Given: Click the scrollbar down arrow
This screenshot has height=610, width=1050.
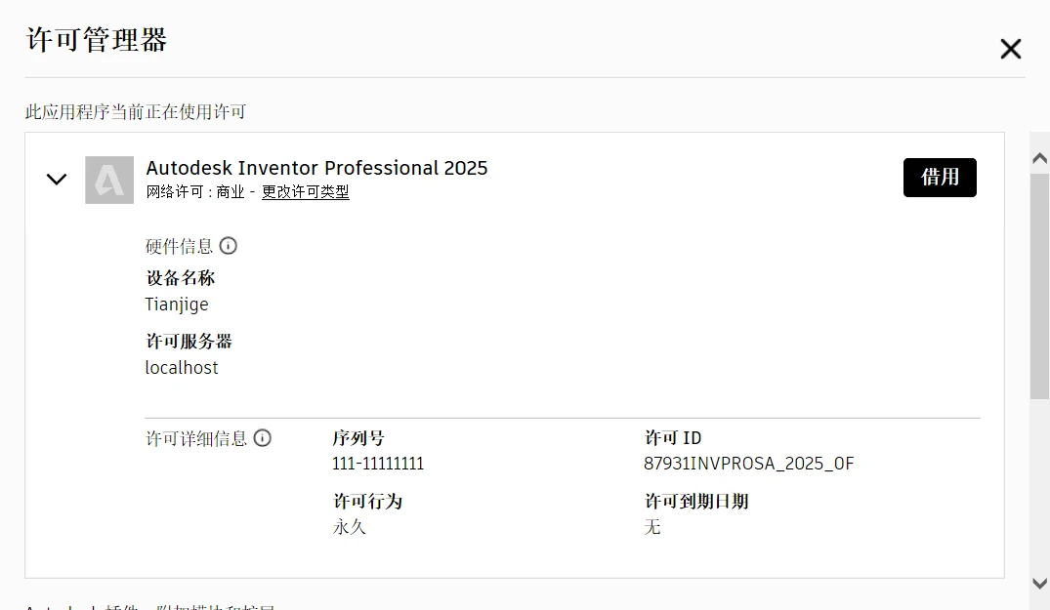Looking at the screenshot, I should [1039, 584].
